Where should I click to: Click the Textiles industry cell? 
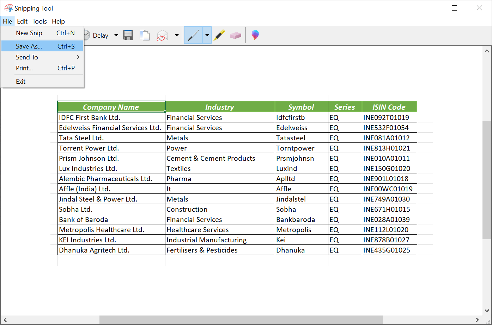coord(220,168)
